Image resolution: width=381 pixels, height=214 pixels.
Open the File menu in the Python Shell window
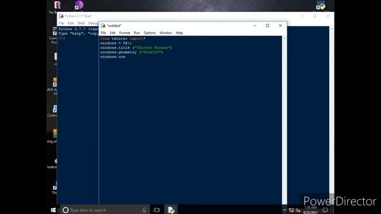(x=61, y=23)
